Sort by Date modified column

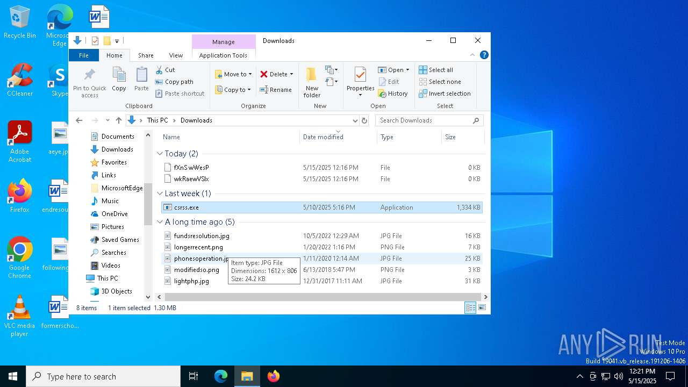tap(338, 137)
